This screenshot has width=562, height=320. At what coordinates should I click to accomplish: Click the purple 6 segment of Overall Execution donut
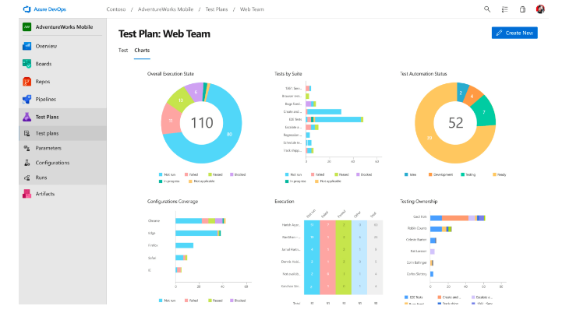click(196, 92)
